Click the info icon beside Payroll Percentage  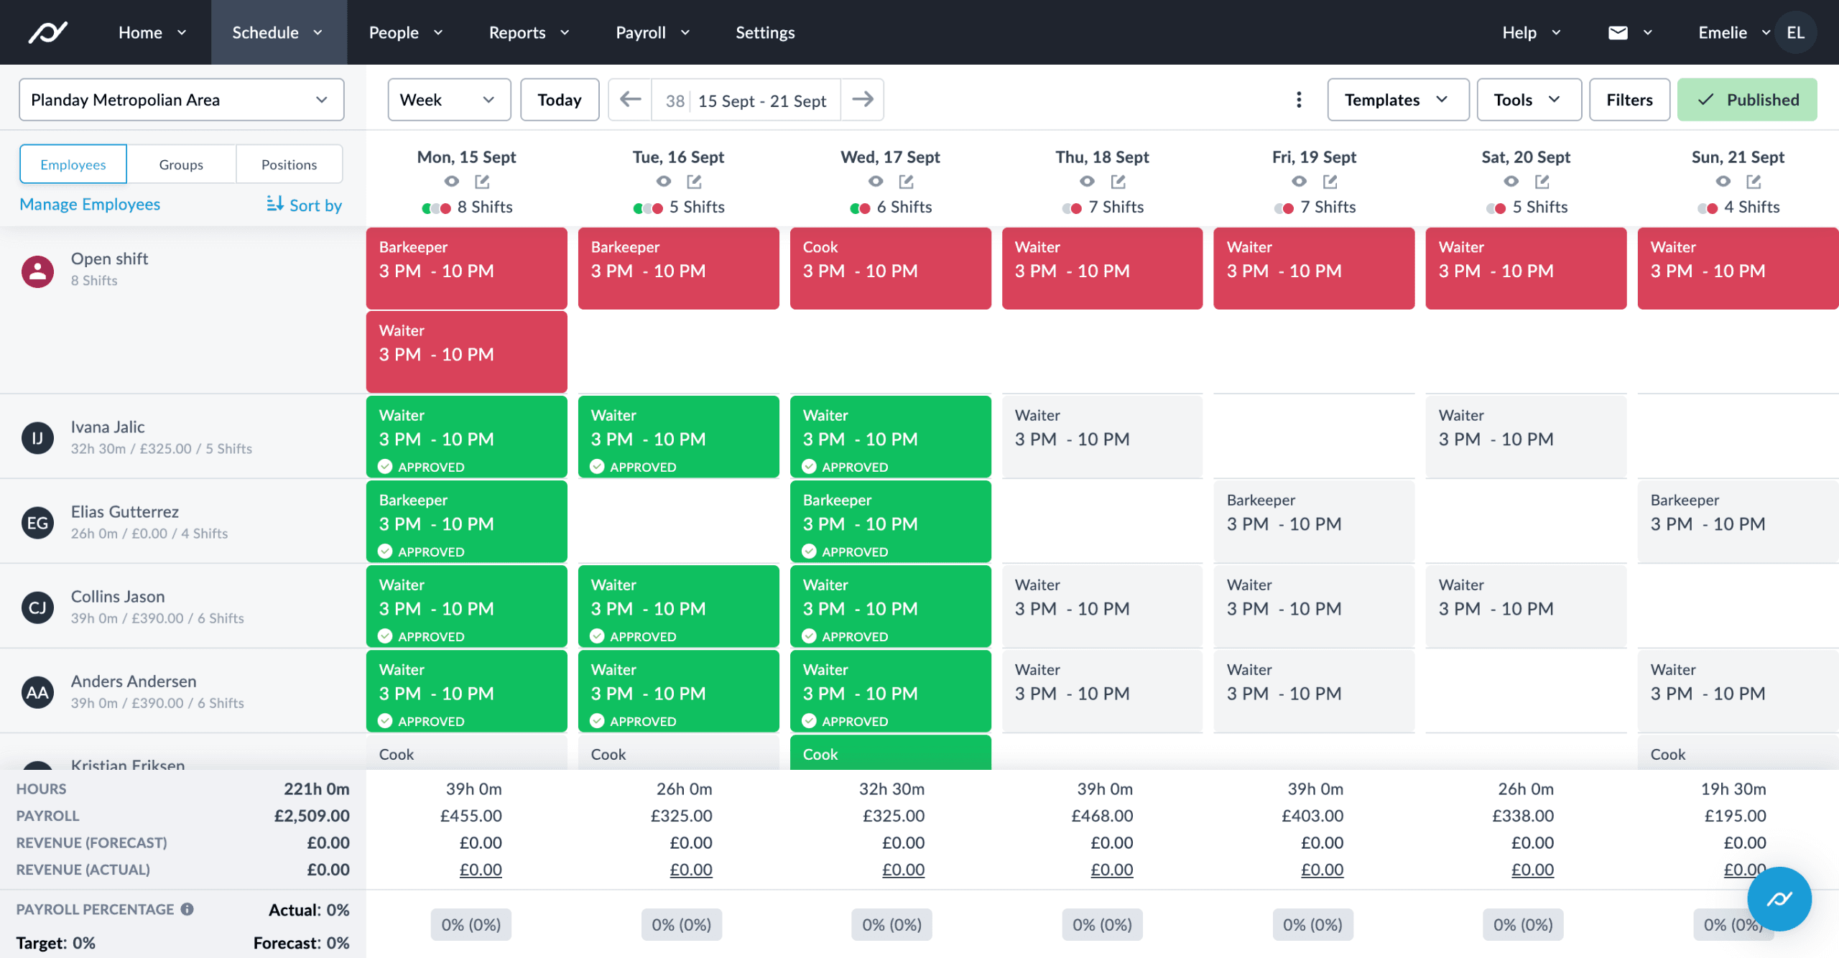[x=188, y=909]
